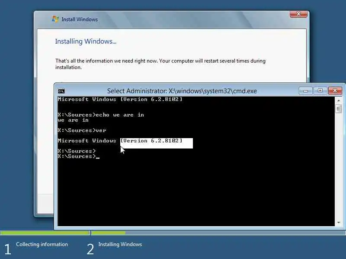This screenshot has height=259, width=346.
Task: Minimize the command prompt window
Action: (305, 91)
